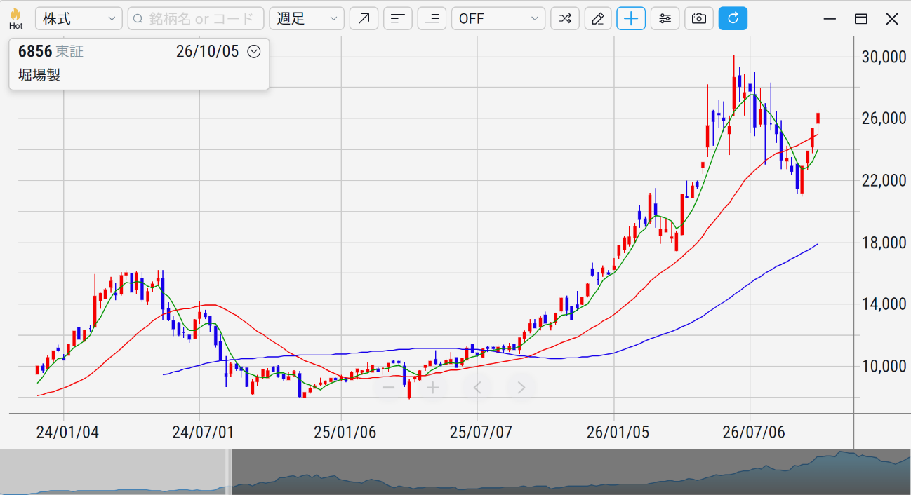911x495 pixels.
Task: Click the selected range in bottom navigator
Action: pyautogui.click(x=571, y=472)
